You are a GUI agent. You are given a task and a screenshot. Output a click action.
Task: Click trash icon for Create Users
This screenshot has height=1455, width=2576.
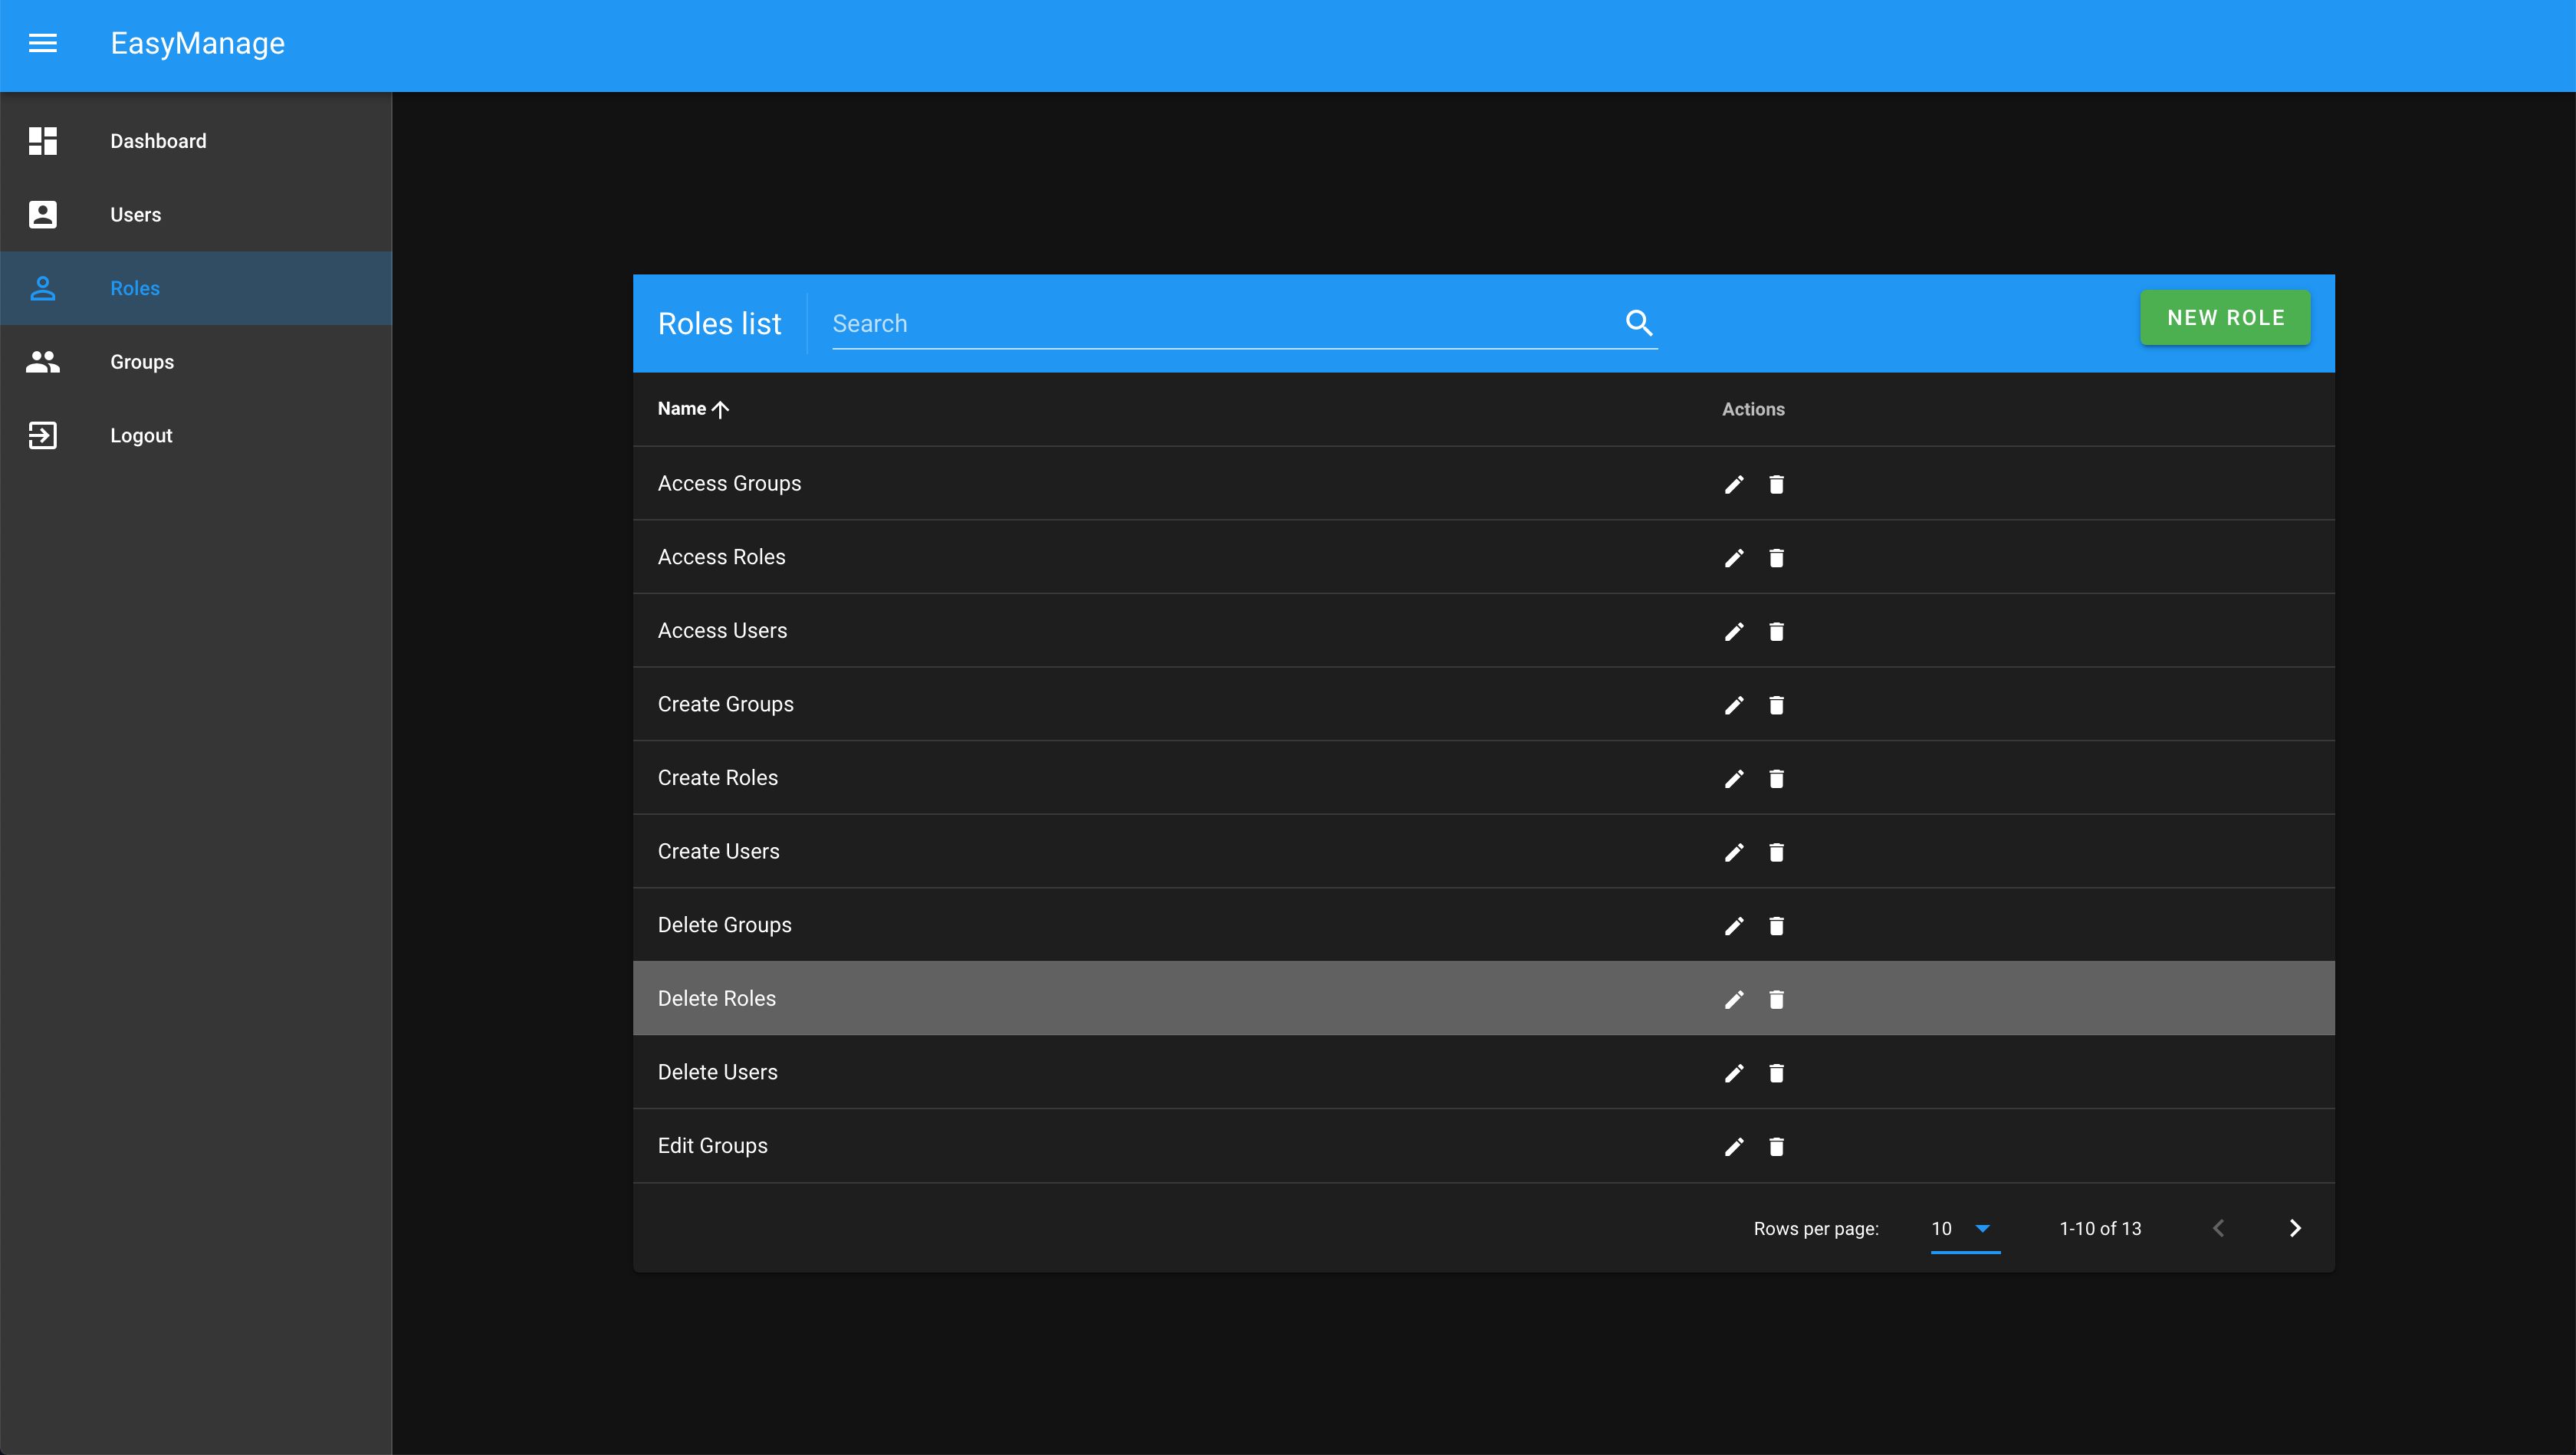pyautogui.click(x=1776, y=852)
